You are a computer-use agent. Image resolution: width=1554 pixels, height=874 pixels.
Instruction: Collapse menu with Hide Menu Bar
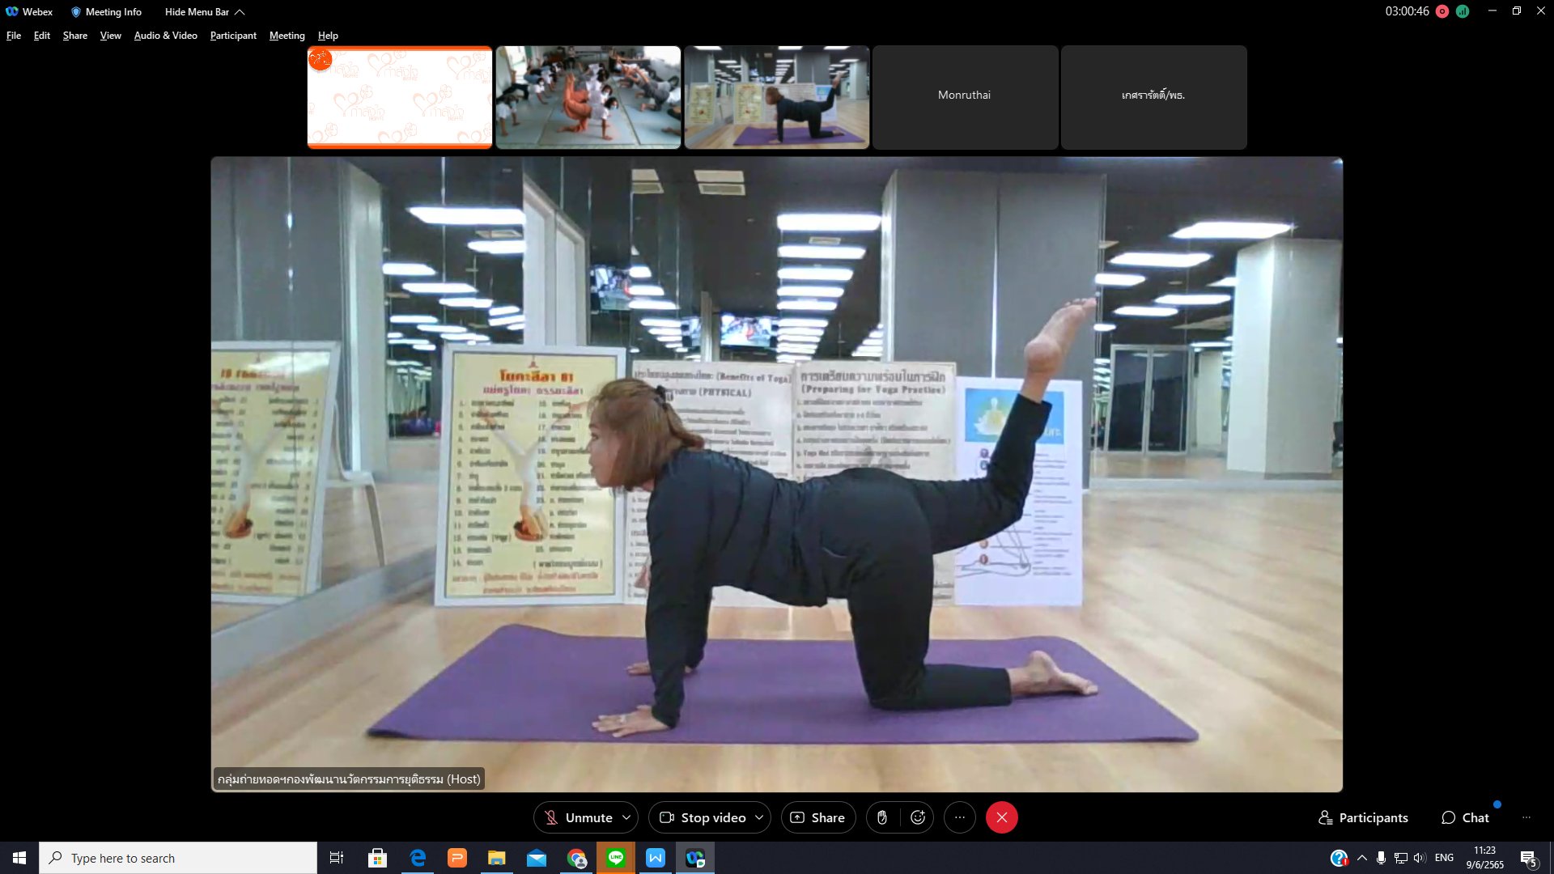204,11
